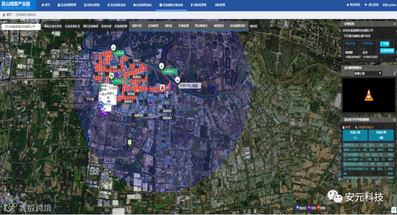Click the phone number 15020120321

[x=366, y=127]
